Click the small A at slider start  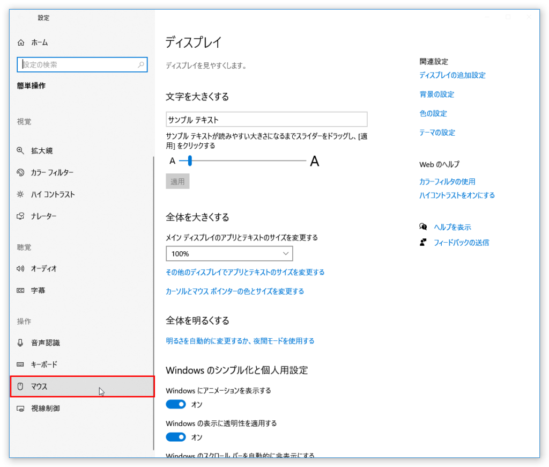tap(172, 161)
